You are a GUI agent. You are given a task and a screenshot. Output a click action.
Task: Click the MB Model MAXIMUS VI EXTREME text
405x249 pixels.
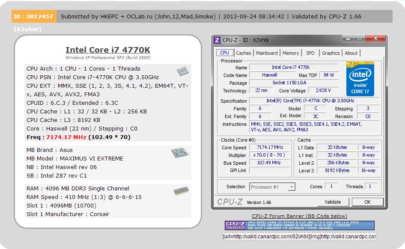(x=75, y=158)
